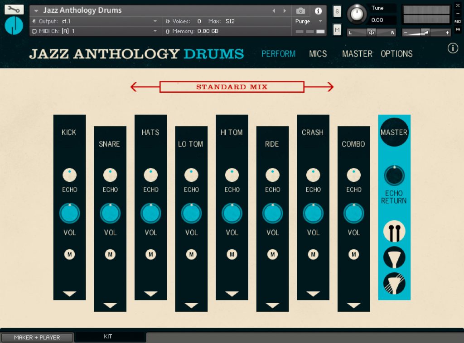Switch to the Options tab
Viewport: 464px width, 343px height.
pyautogui.click(x=396, y=54)
